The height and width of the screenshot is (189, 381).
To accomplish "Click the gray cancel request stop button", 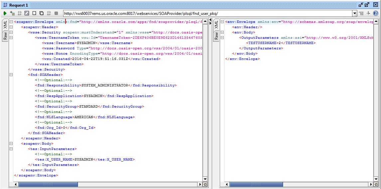I will [x=56, y=13].
